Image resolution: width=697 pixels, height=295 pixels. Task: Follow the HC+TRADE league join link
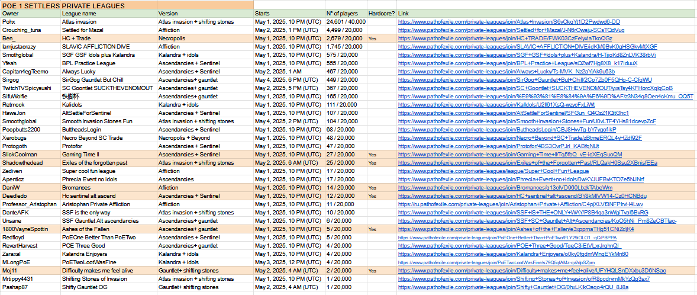[x=504, y=39]
